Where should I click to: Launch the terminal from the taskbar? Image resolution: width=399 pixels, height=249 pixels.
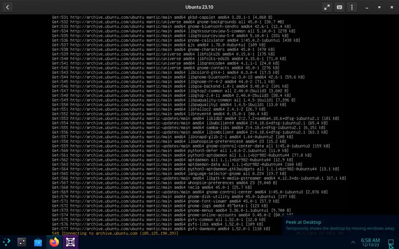tap(22, 242)
